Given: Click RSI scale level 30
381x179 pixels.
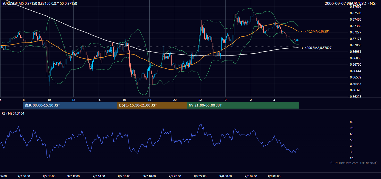Looking at the screenshot, I should (x=351, y=152).
